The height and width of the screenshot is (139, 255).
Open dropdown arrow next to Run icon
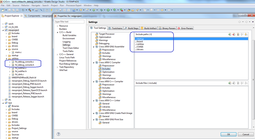pyautogui.click(x=111, y=10)
